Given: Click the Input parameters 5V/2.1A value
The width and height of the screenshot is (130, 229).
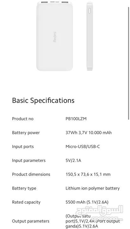Looking at the screenshot, I should click(x=73, y=161).
